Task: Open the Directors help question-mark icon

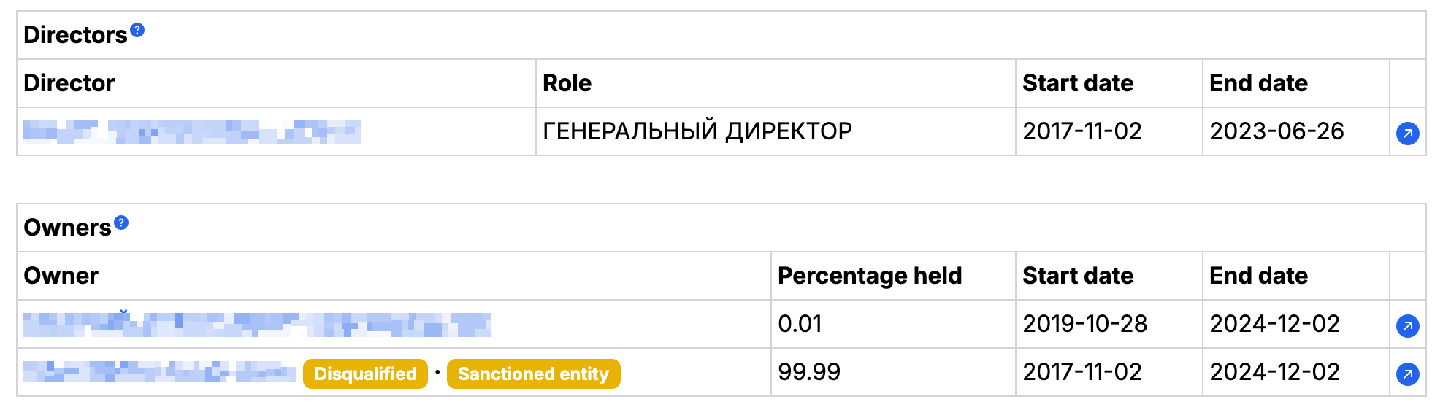Action: (x=137, y=30)
